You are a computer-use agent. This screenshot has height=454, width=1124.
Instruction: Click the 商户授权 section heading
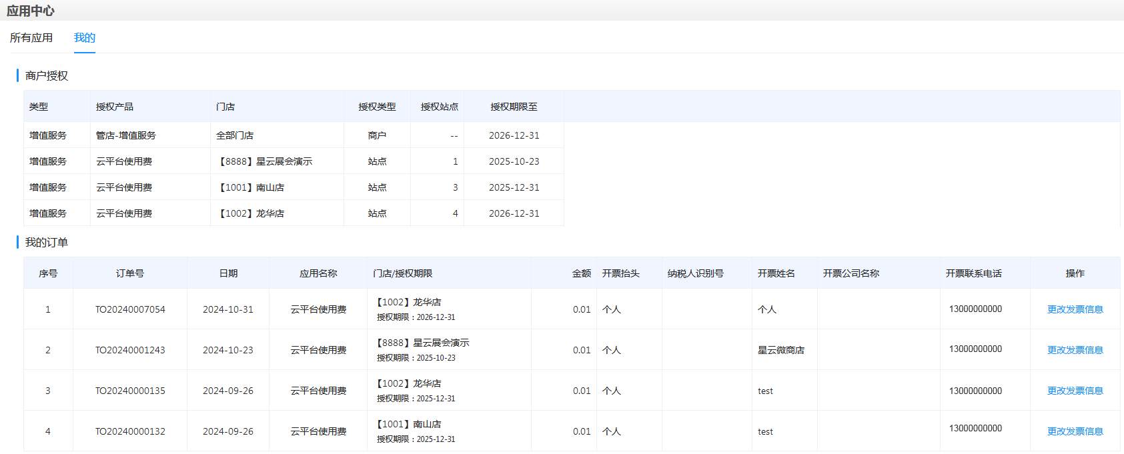[47, 76]
